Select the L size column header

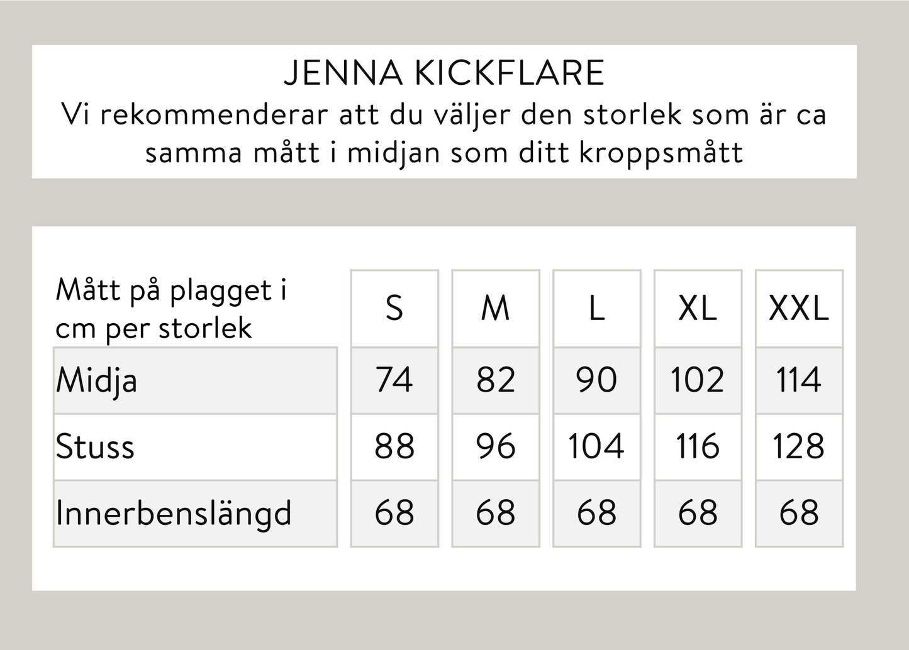tap(596, 309)
